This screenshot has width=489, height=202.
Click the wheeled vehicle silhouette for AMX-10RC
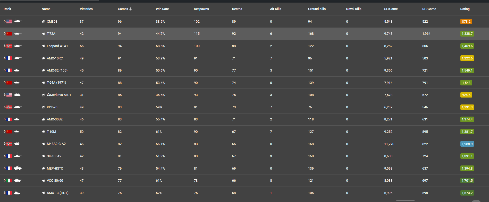coord(18,58)
